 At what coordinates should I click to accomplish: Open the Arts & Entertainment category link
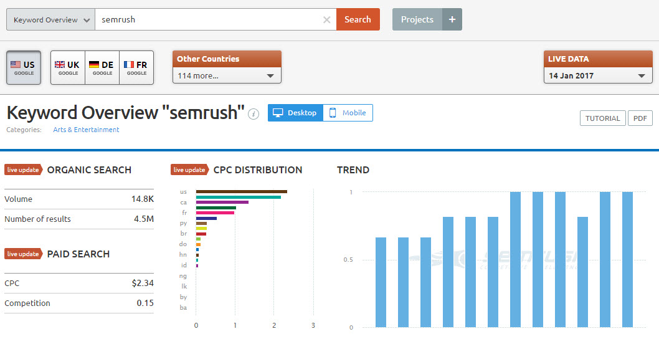click(x=86, y=130)
